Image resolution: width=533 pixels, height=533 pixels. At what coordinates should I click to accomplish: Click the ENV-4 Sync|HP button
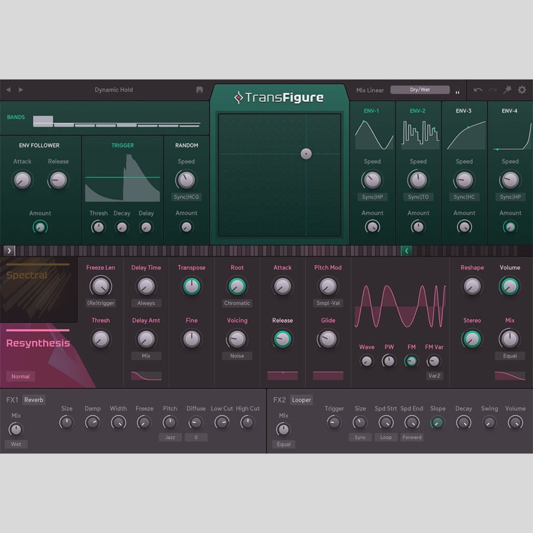pyautogui.click(x=510, y=197)
